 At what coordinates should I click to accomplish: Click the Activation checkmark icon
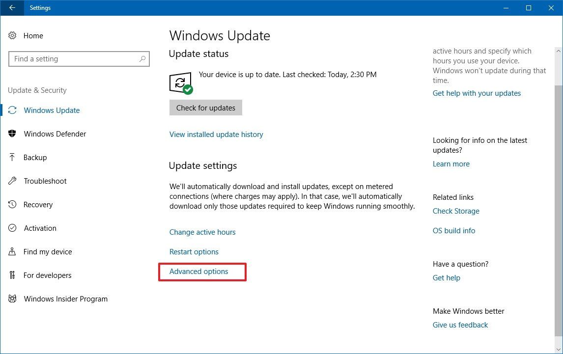(x=12, y=228)
